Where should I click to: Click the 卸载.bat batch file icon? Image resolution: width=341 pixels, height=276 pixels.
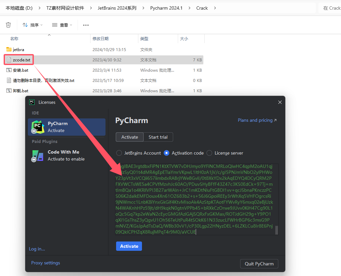click(x=9, y=91)
